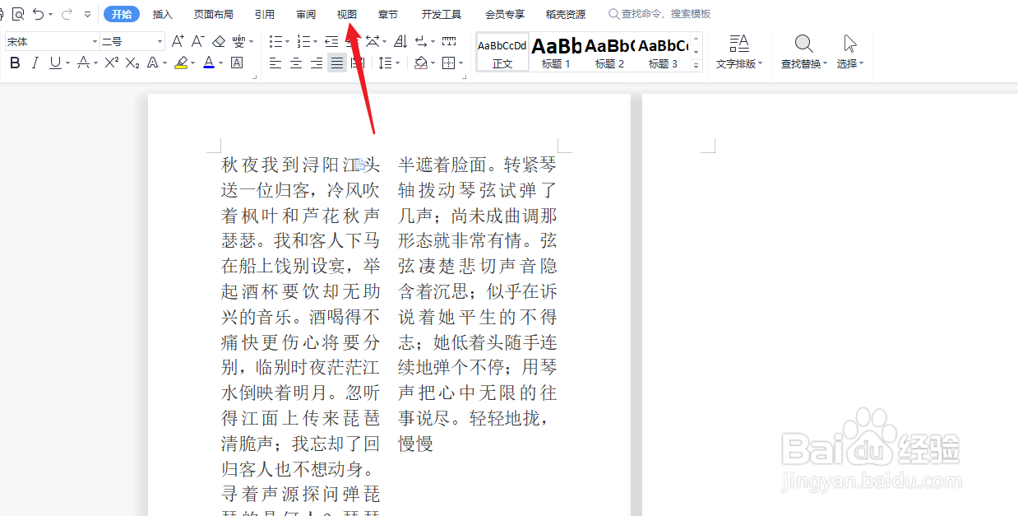Open the paragraph settings dialog launcher
The width and height of the screenshot is (1018, 516).
465,77
